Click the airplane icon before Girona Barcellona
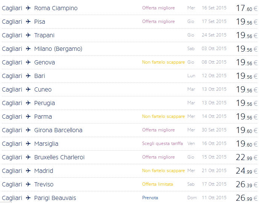This screenshot has height=203, width=260. coord(28,130)
